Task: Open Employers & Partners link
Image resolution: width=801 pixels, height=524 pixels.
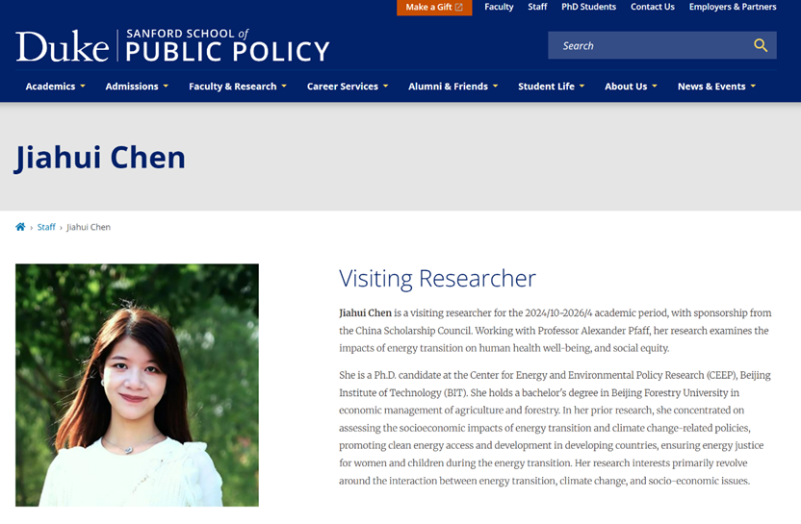Action: 732,7
